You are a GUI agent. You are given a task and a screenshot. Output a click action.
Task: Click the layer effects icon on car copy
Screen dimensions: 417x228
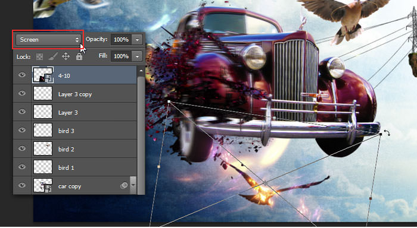point(124,186)
